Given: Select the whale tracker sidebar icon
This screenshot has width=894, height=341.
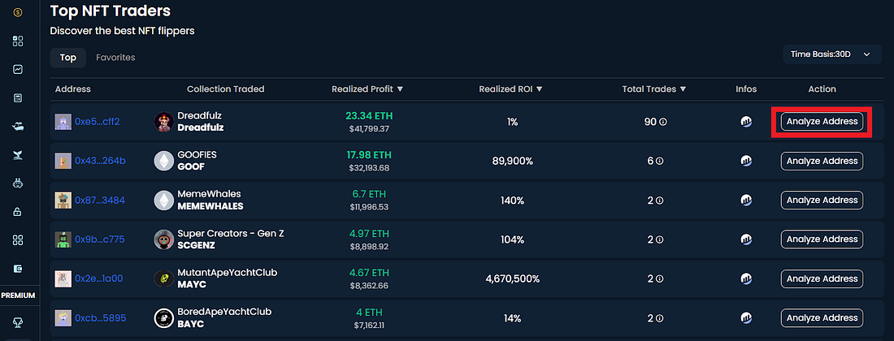Looking at the screenshot, I should point(18,155).
